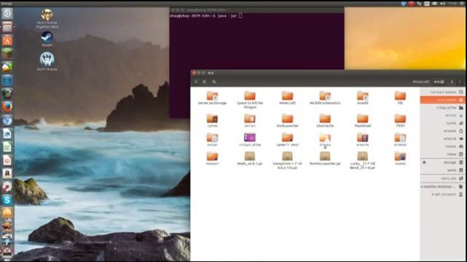Image resolution: width=467 pixels, height=262 pixels.
Task: Open Music entry in the sidebar
Action: (x=443, y=123)
